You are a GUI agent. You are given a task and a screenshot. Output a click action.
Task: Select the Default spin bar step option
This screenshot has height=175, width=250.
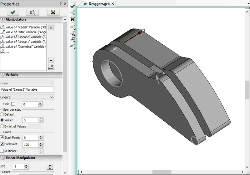pos(2,114)
